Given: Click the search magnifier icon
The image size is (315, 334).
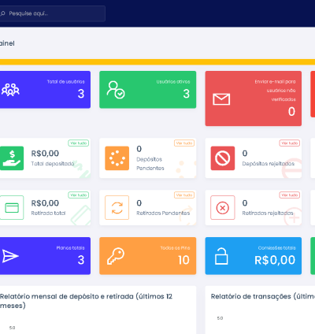Looking at the screenshot, I should click(x=2, y=13).
